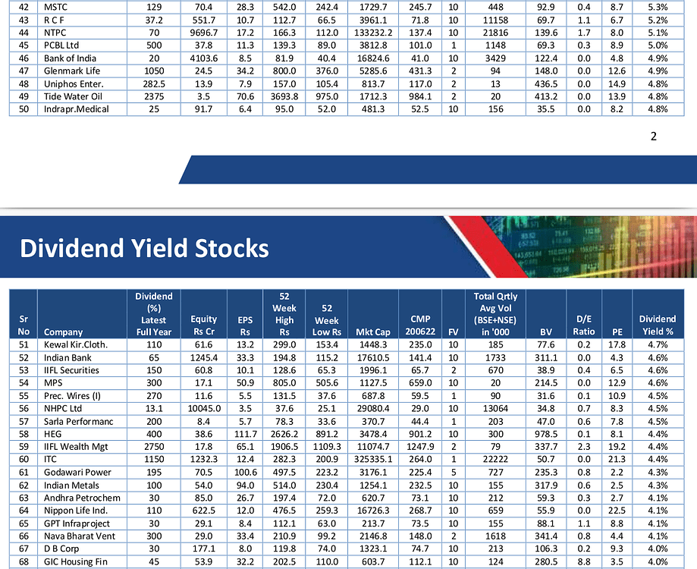This screenshot has width=697, height=569.
Task: Select the Tide Water Oil 52-week high 3693.8
Action: coord(283,97)
